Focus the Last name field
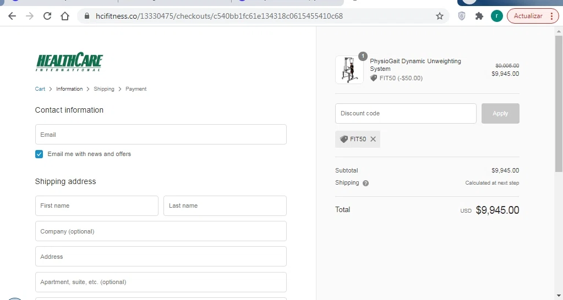Screen dimensions: 563x300 pos(225,205)
